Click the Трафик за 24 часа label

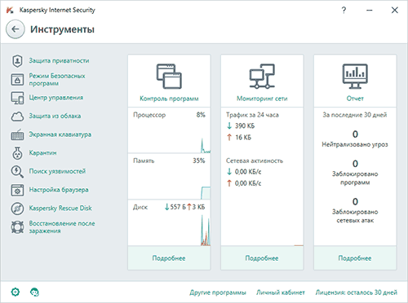pyautogui.click(x=252, y=115)
